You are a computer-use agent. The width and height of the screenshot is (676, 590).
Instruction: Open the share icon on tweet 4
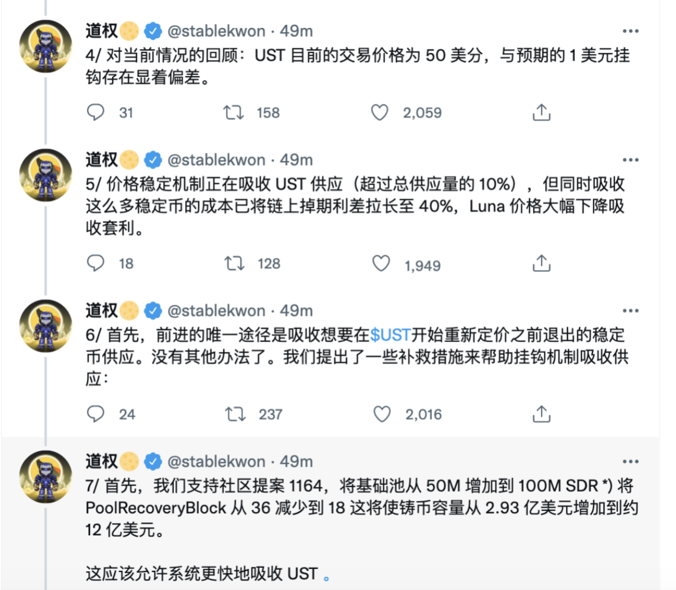click(542, 111)
